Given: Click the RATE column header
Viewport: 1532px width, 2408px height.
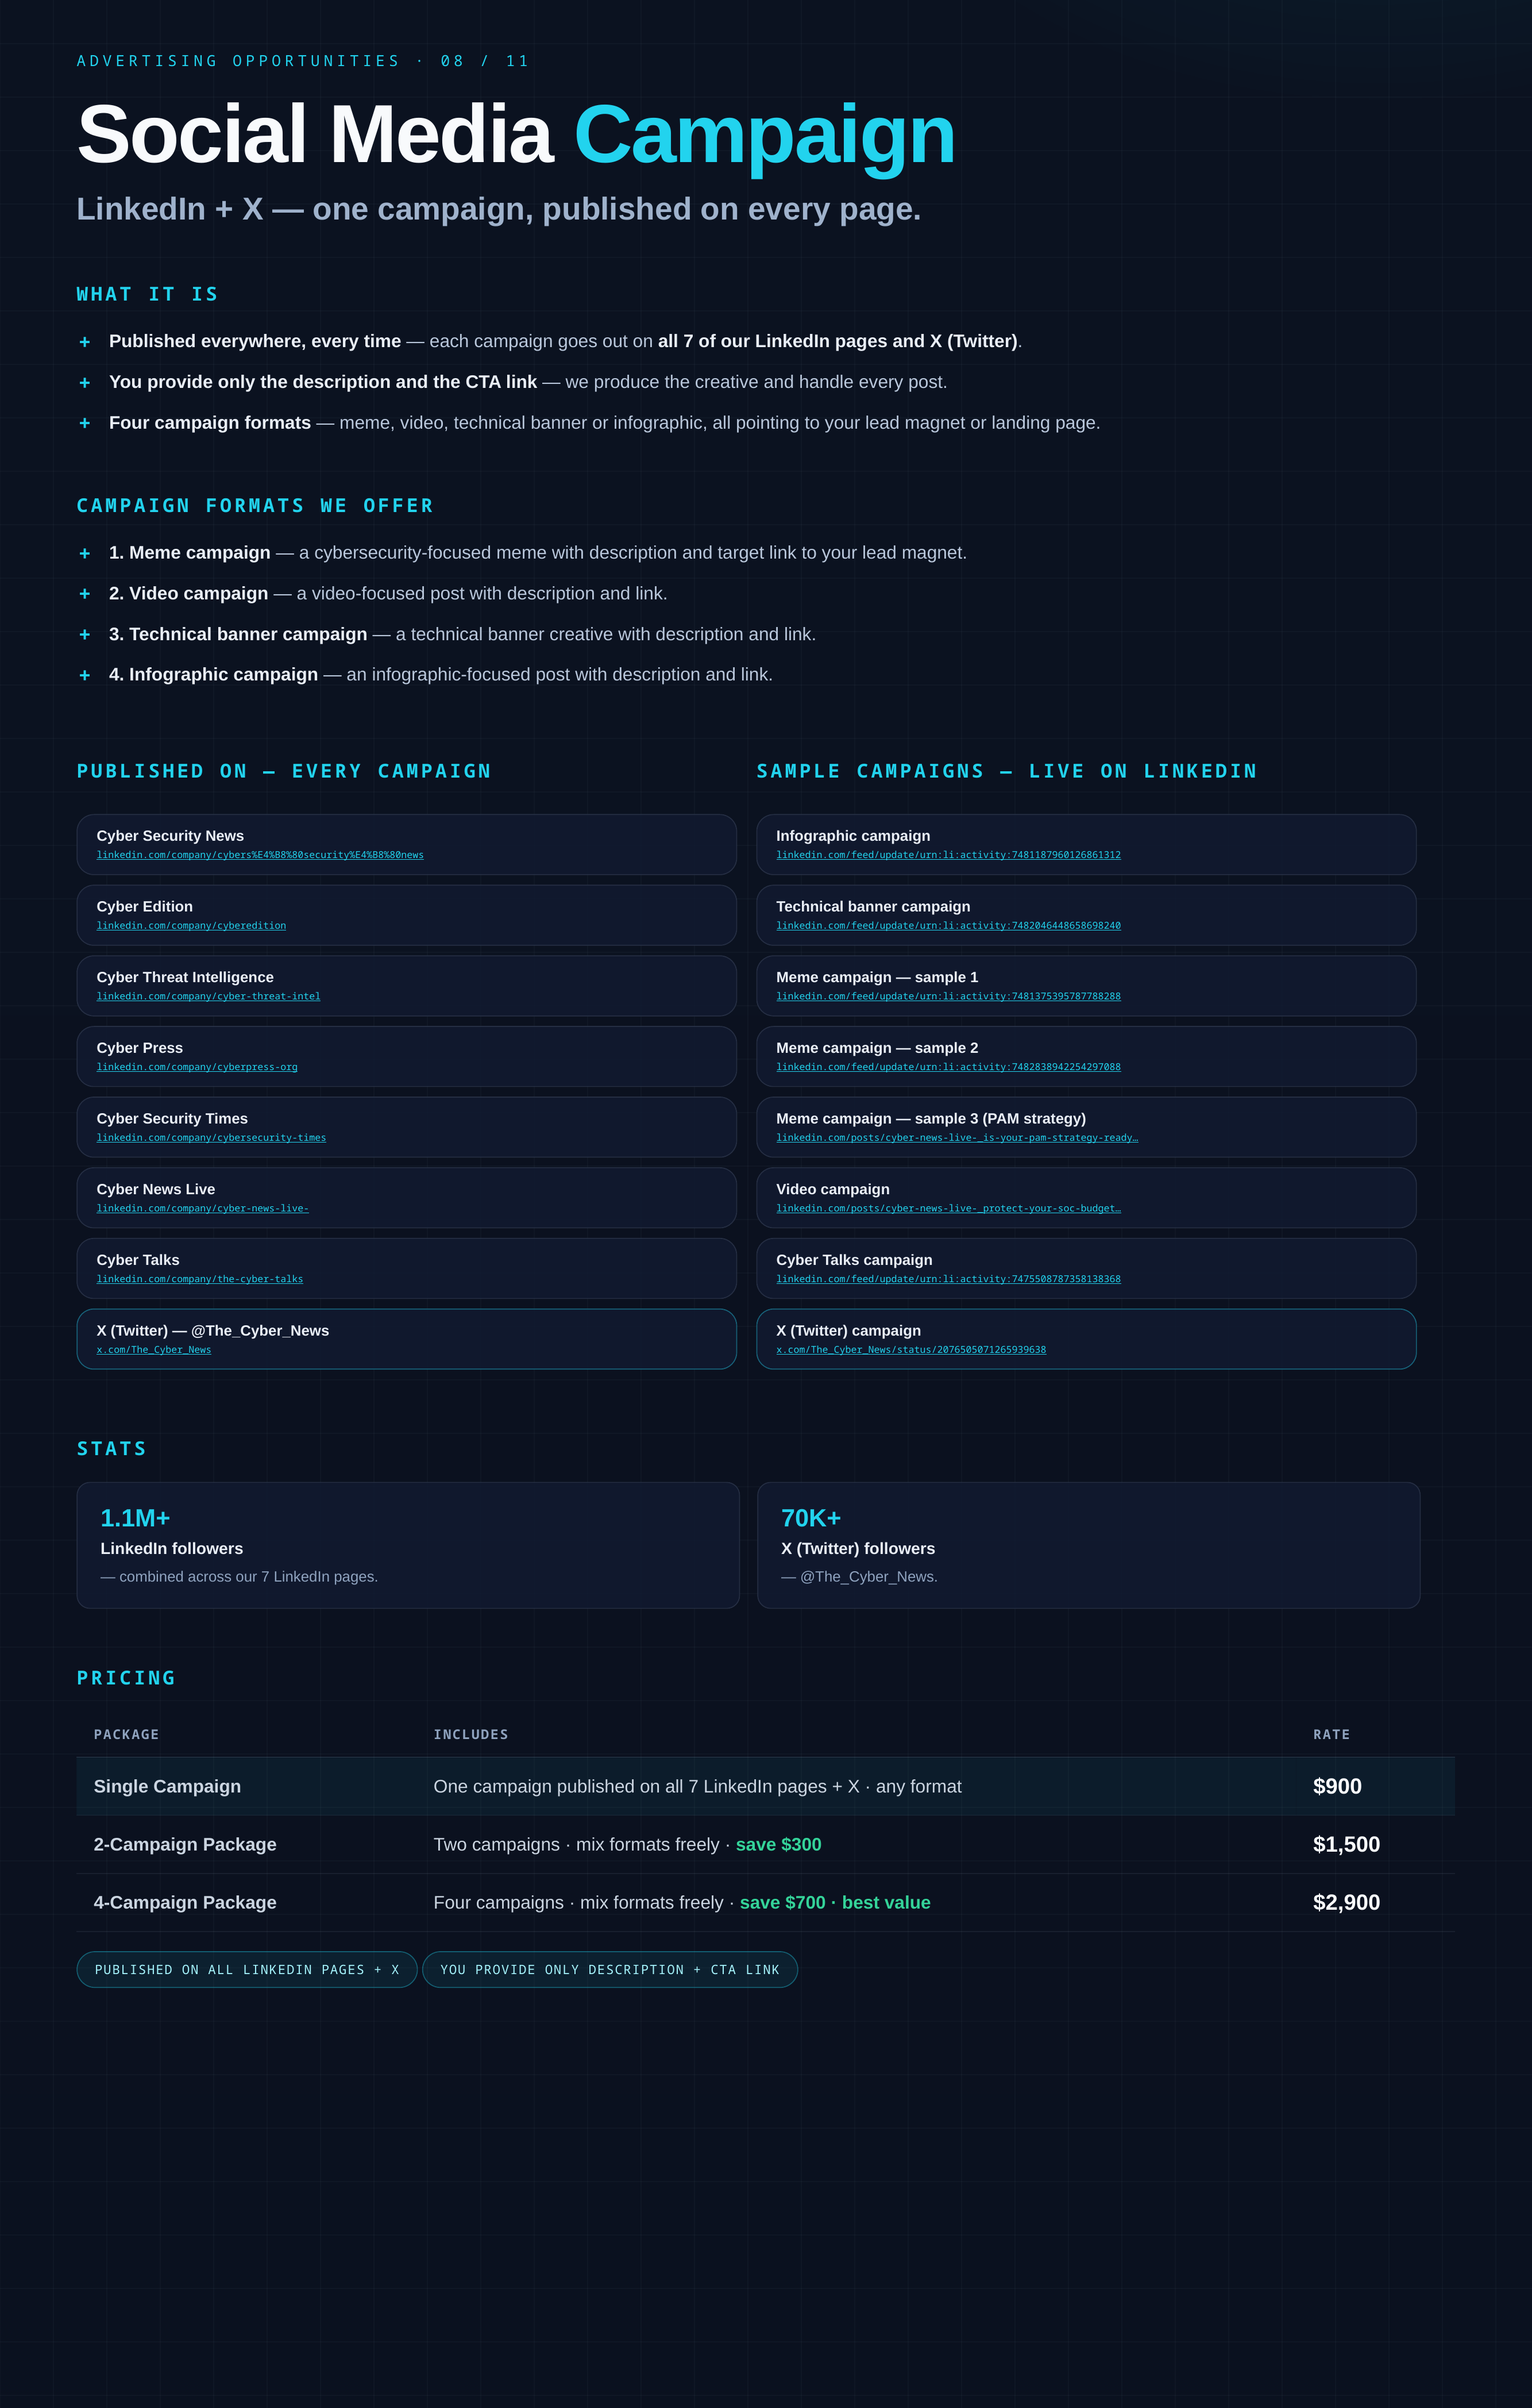Looking at the screenshot, I should pos(1331,1734).
